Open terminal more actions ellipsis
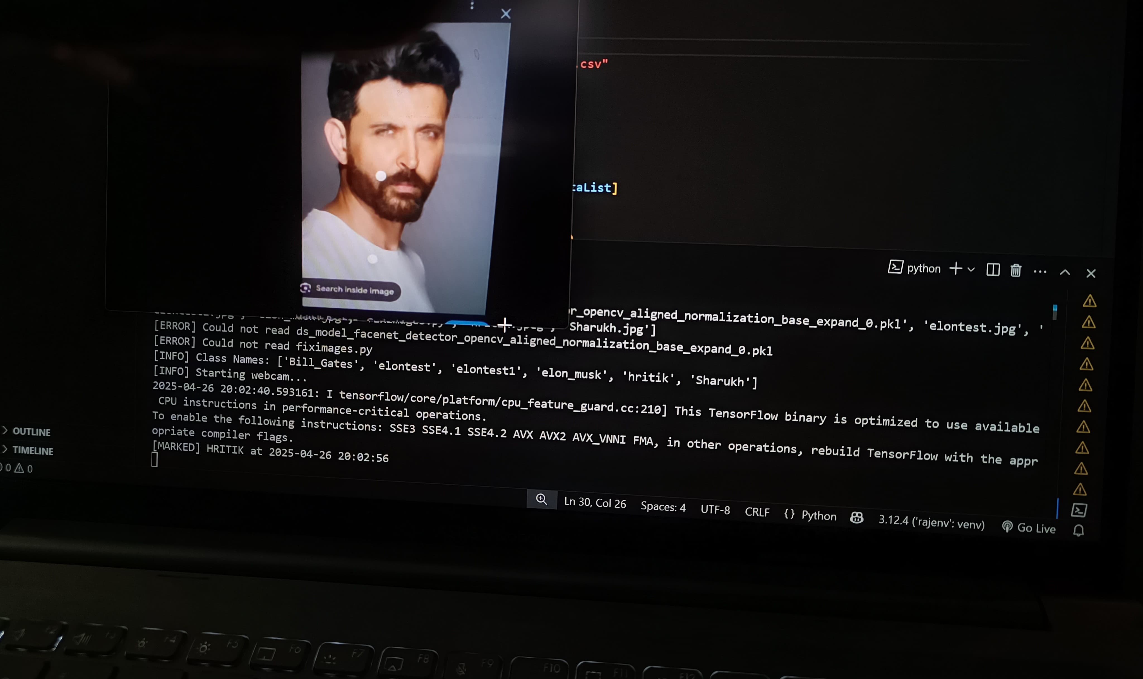Viewport: 1143px width, 679px height. pos(1040,272)
